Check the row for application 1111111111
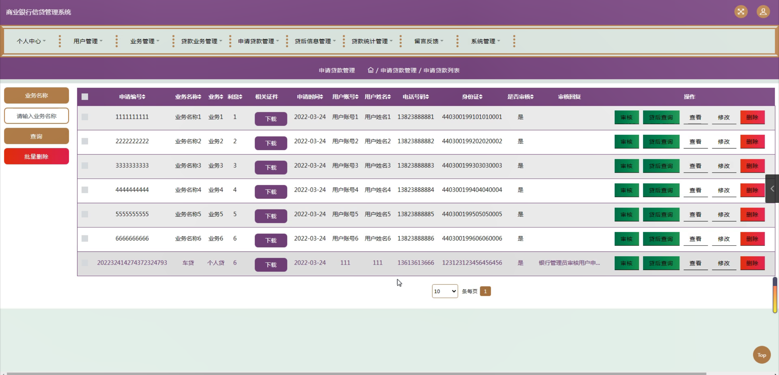779x375 pixels. pos(85,117)
